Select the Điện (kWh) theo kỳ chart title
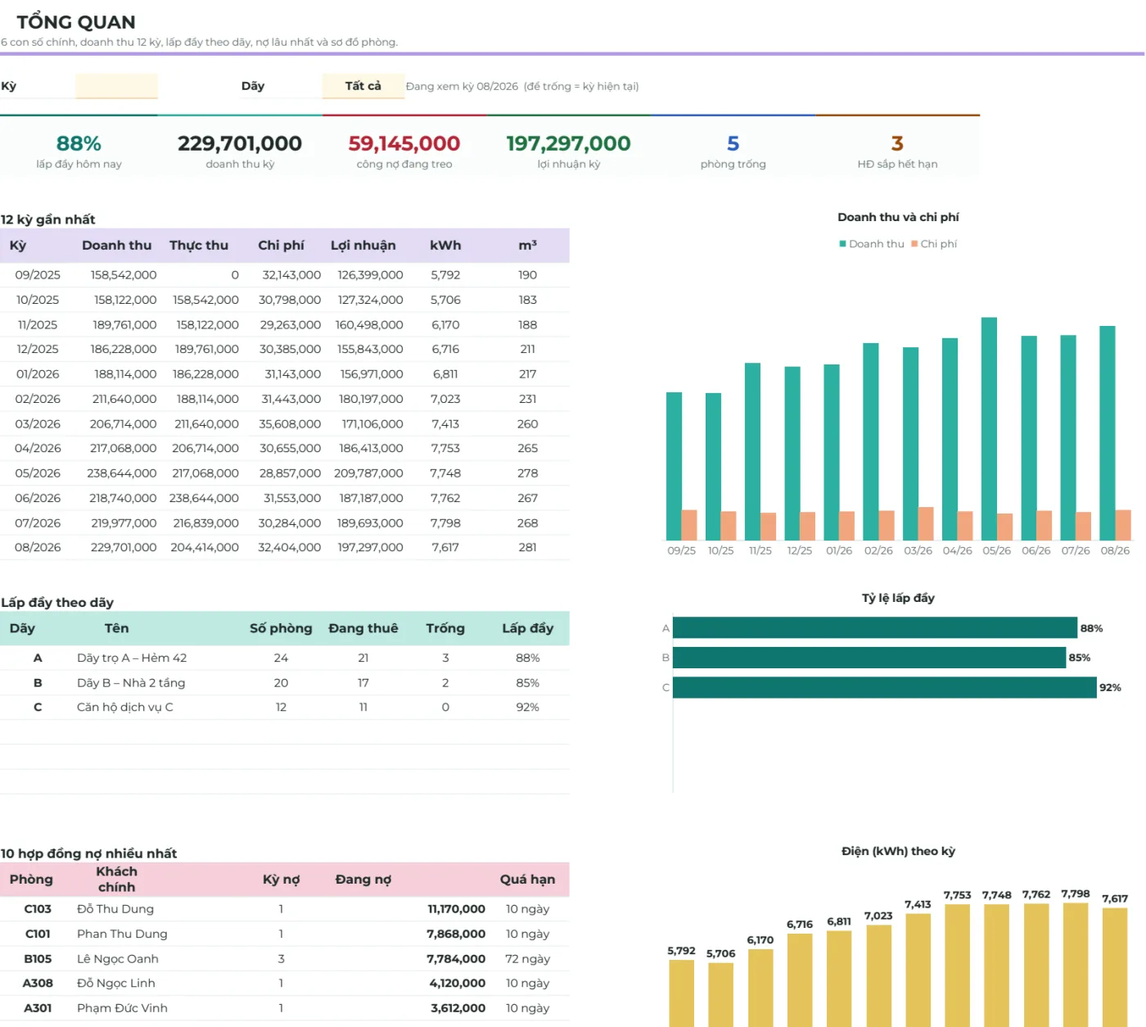This screenshot has height=1027, width=1146. 898,851
